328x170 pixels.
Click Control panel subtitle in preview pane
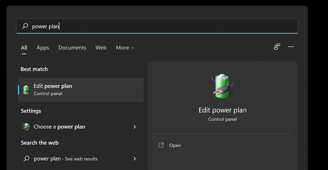[x=222, y=119]
